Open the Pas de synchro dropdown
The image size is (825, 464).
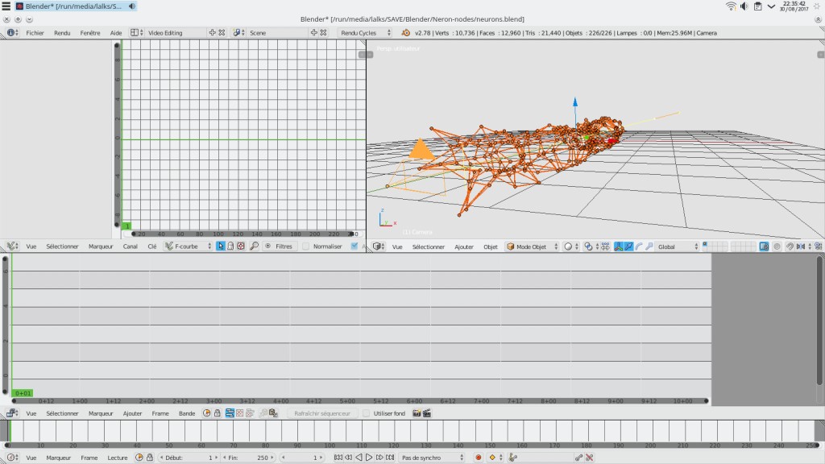[432, 458]
